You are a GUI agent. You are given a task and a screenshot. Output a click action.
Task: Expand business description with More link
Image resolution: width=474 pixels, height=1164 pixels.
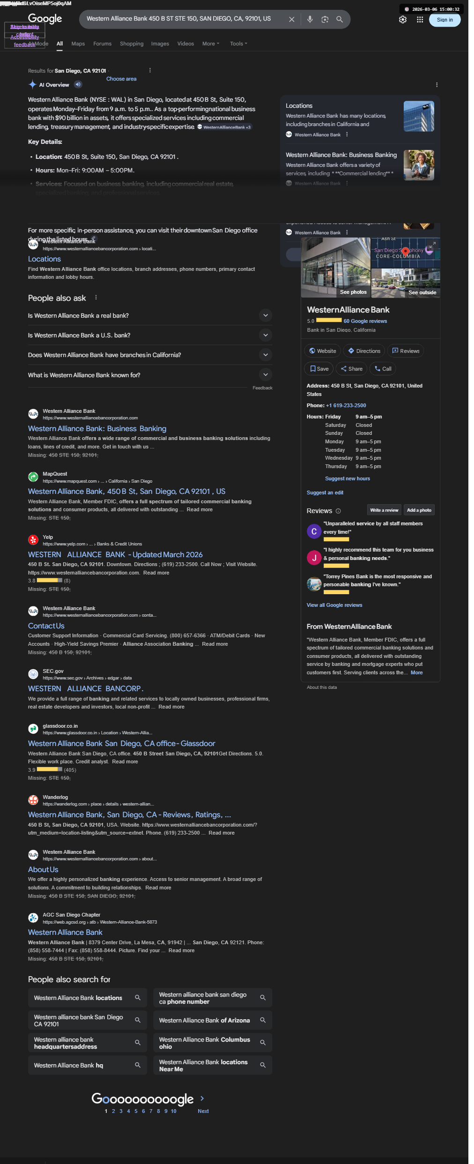pyautogui.click(x=416, y=672)
